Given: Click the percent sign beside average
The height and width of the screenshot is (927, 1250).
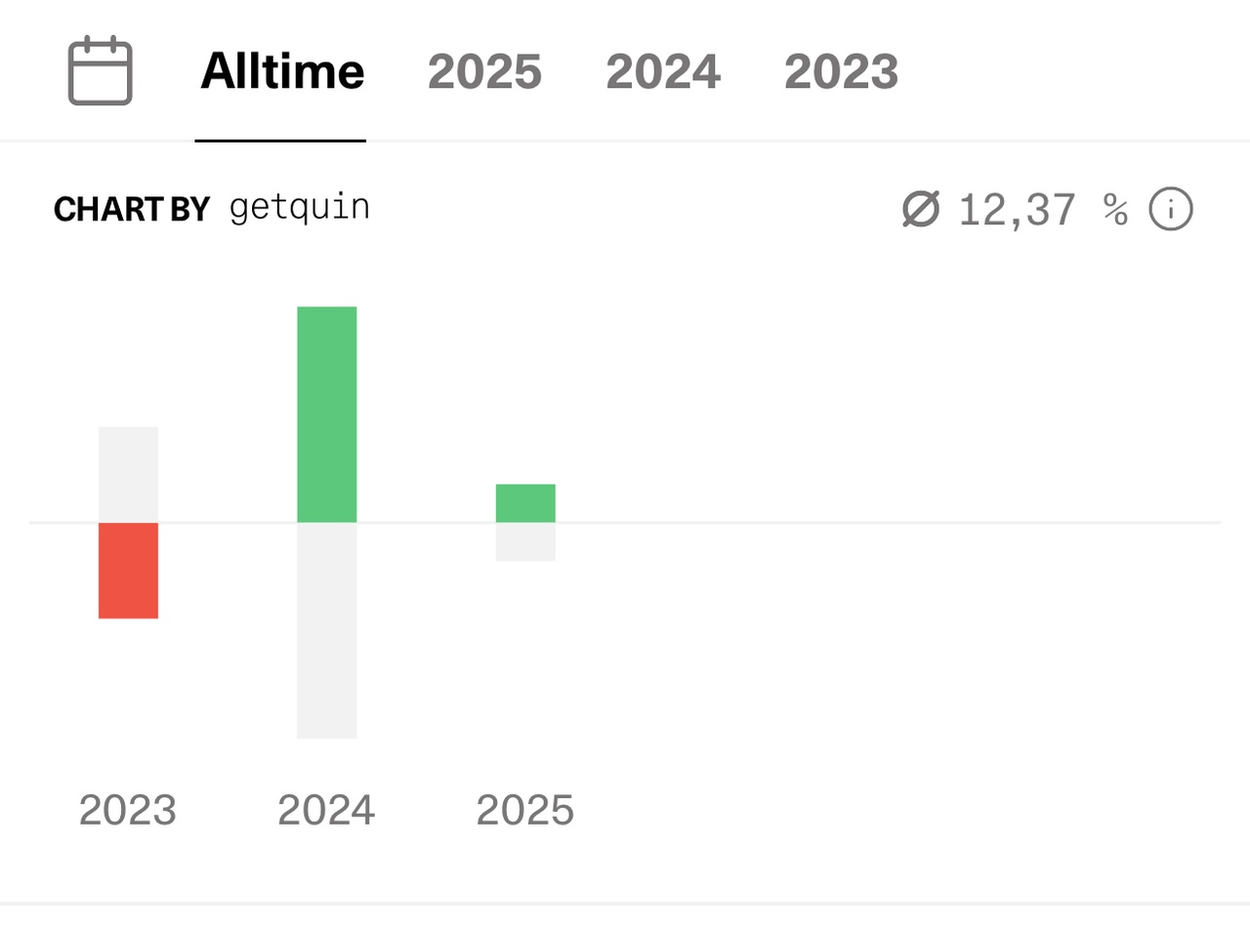Looking at the screenshot, I should 1115,209.
